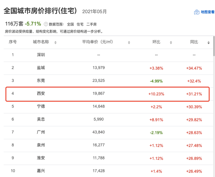Click the +26.49% 同比 value
This screenshot has height=177, width=215.
click(194, 171)
